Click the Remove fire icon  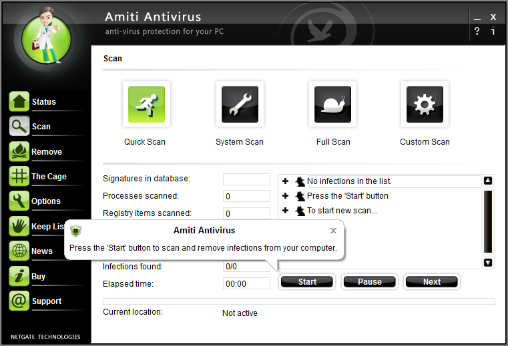pos(19,152)
